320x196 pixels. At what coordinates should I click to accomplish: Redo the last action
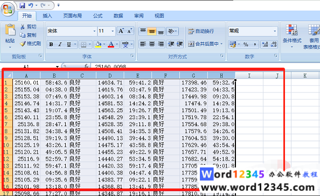pos(43,5)
